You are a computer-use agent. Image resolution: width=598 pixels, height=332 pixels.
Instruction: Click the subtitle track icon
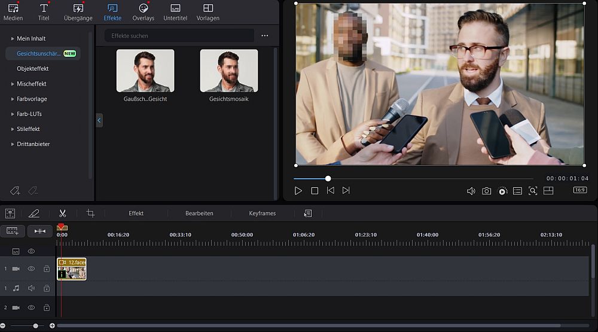[x=16, y=251]
